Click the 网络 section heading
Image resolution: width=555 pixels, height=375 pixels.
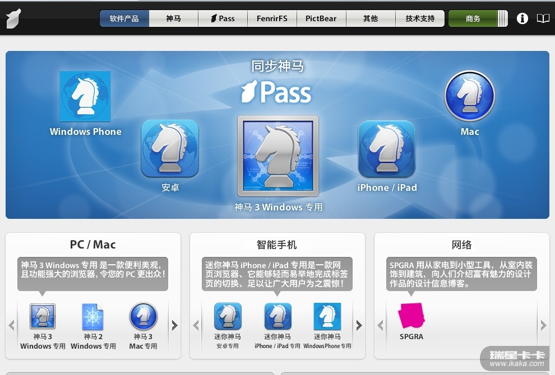click(x=461, y=245)
